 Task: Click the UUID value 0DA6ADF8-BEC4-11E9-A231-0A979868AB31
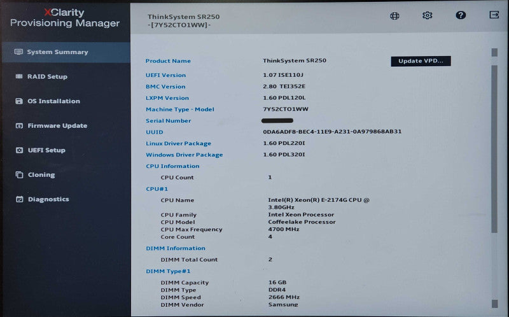pos(332,131)
